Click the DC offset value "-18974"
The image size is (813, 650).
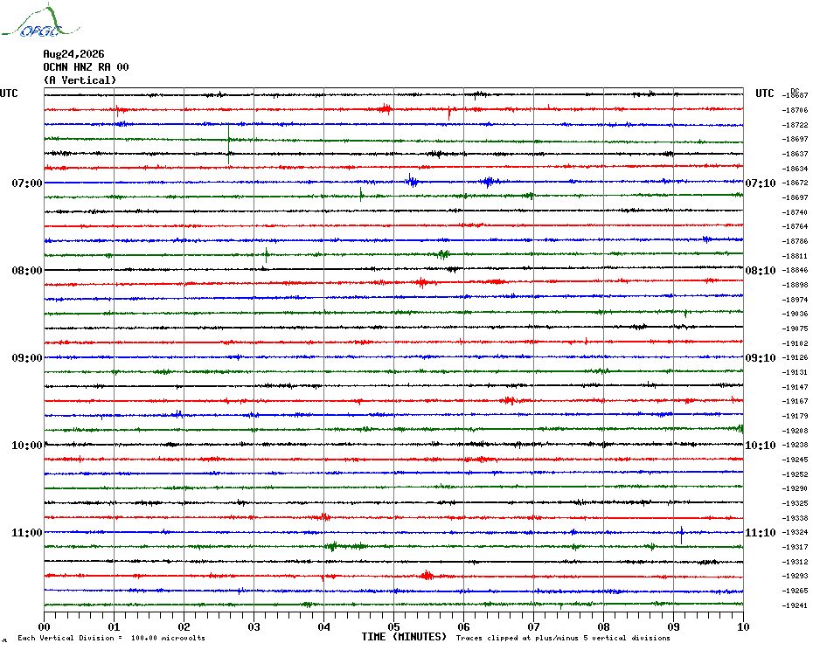795,300
